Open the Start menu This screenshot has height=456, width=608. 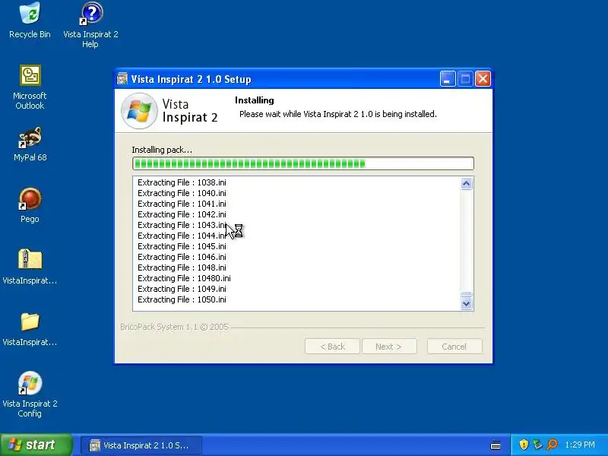tap(36, 445)
